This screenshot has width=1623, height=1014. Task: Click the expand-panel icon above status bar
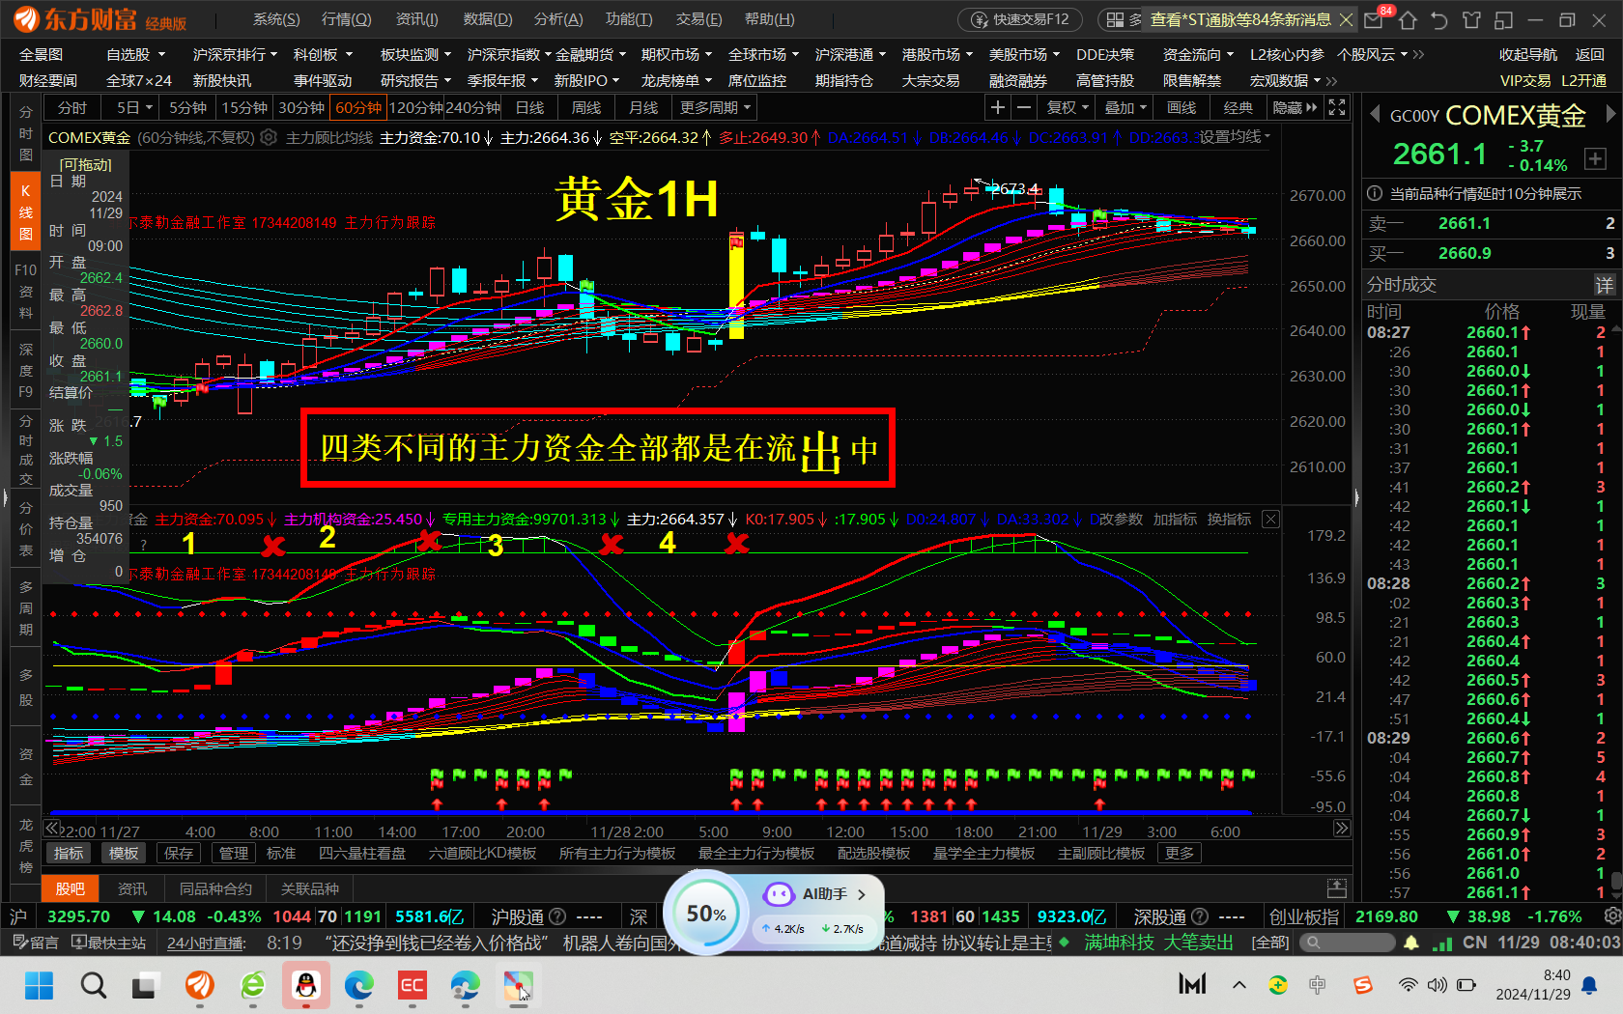[1337, 887]
